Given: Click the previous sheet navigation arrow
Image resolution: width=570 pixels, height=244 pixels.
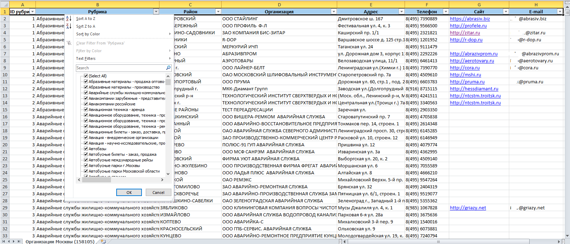Looking at the screenshot, I should tap(9, 242).
